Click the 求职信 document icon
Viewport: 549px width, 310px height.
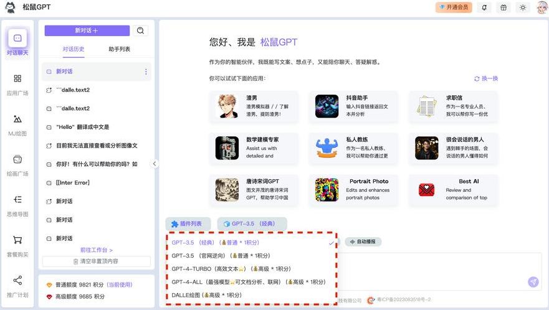click(426, 106)
